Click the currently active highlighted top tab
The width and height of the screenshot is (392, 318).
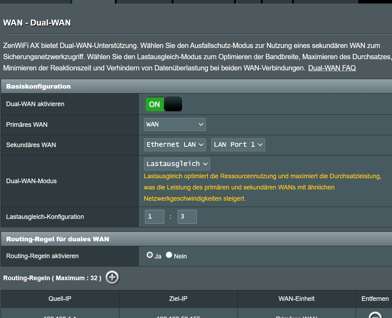94,1
